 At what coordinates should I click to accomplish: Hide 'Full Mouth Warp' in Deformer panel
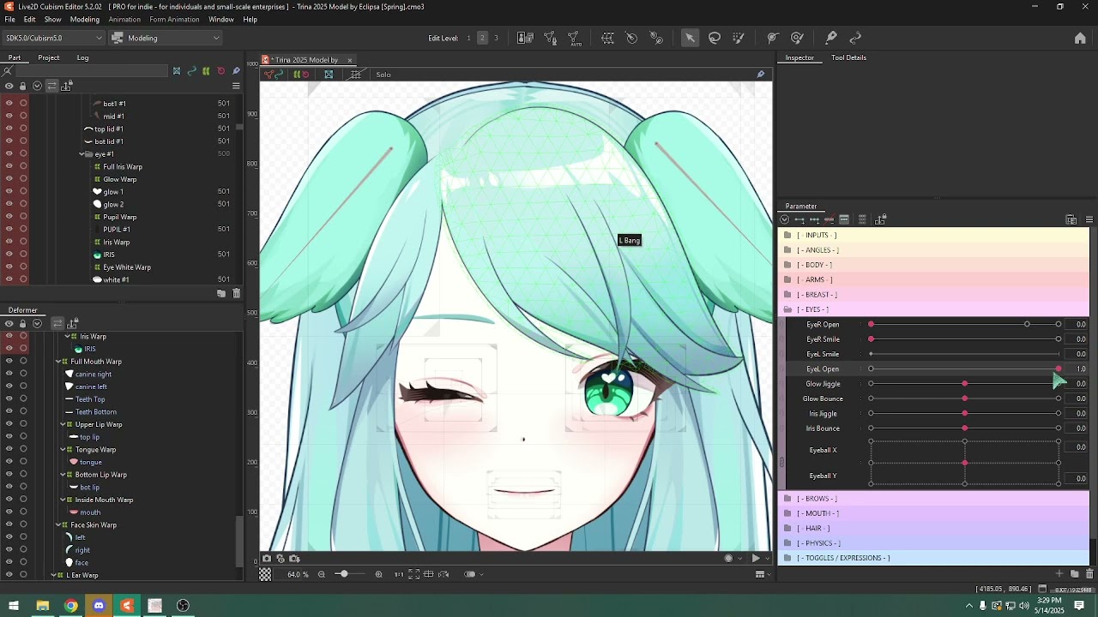[9, 362]
